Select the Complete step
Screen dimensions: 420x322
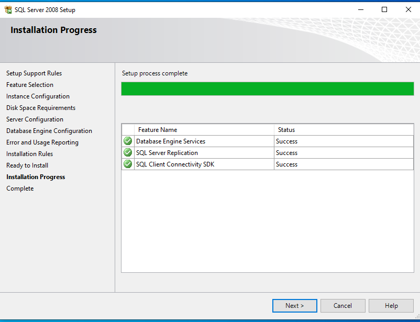20,188
